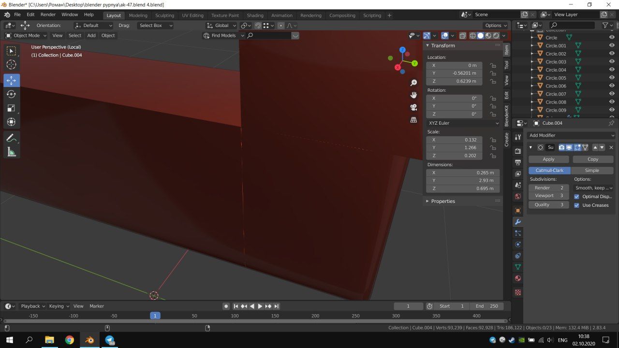Play the animation forward

click(x=260, y=306)
